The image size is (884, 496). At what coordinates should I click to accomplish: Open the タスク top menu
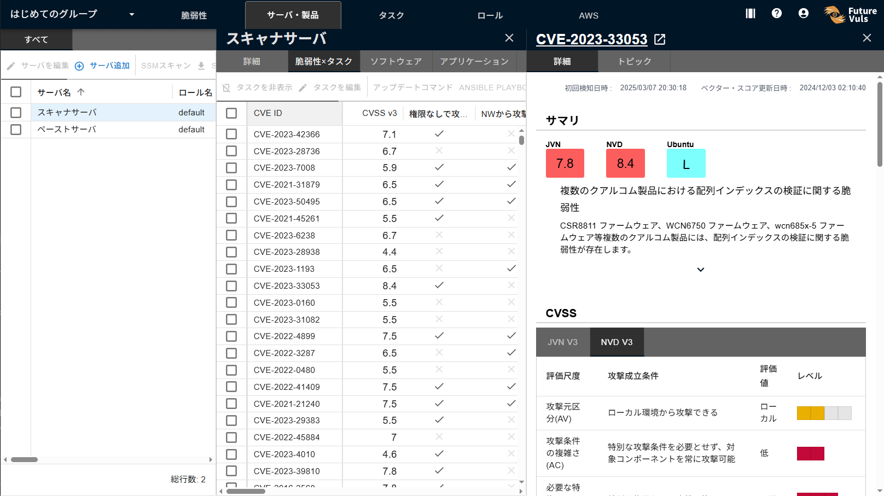coord(392,15)
